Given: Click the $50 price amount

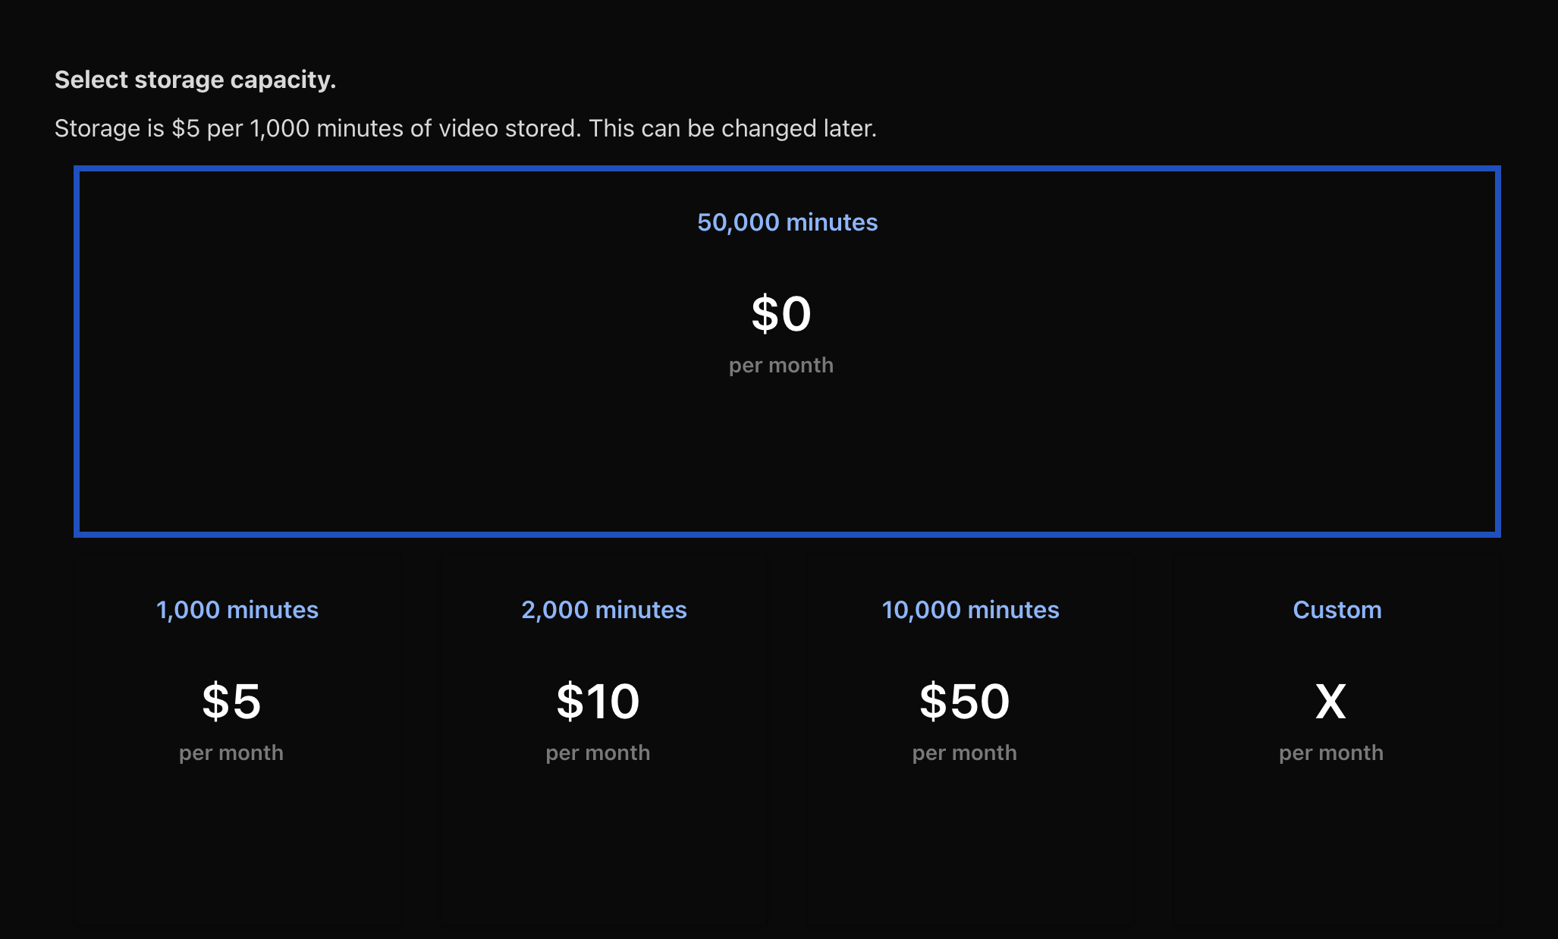Looking at the screenshot, I should pos(964,702).
